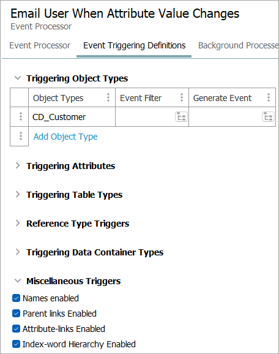Open CD_Customer row options menu
This screenshot has width=279, height=354.
(x=21, y=116)
